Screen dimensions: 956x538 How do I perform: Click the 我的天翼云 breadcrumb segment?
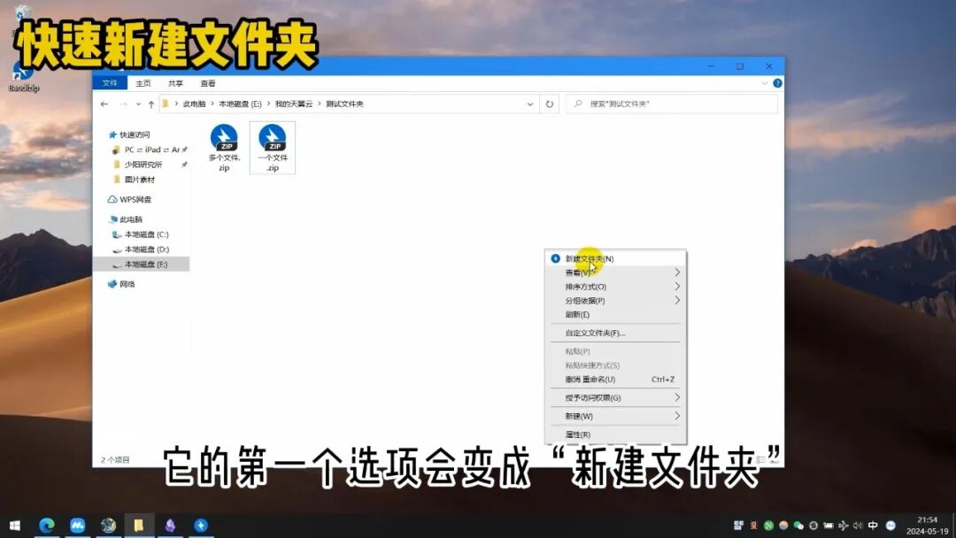pos(294,104)
